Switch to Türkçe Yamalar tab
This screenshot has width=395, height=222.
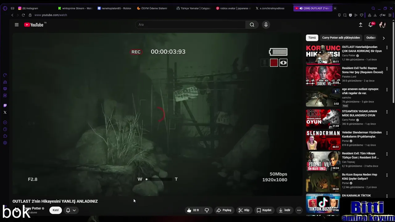pos(193,8)
